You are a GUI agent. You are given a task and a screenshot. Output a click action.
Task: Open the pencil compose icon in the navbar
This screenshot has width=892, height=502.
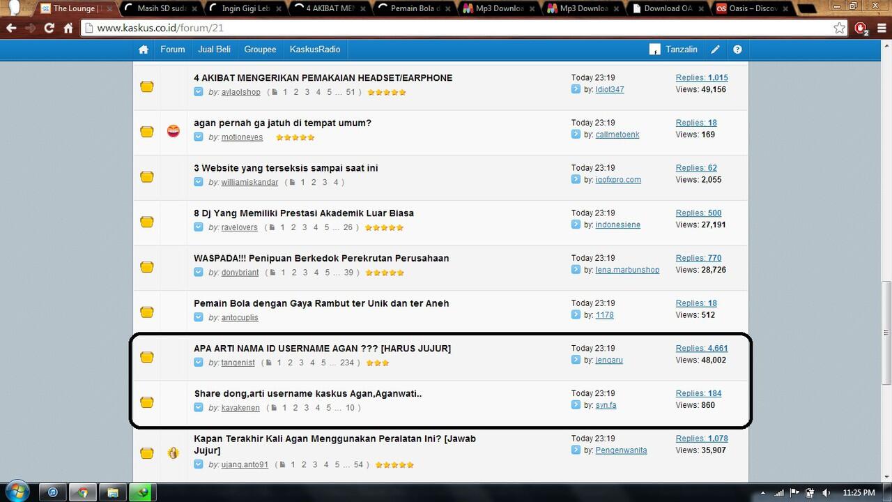point(715,50)
